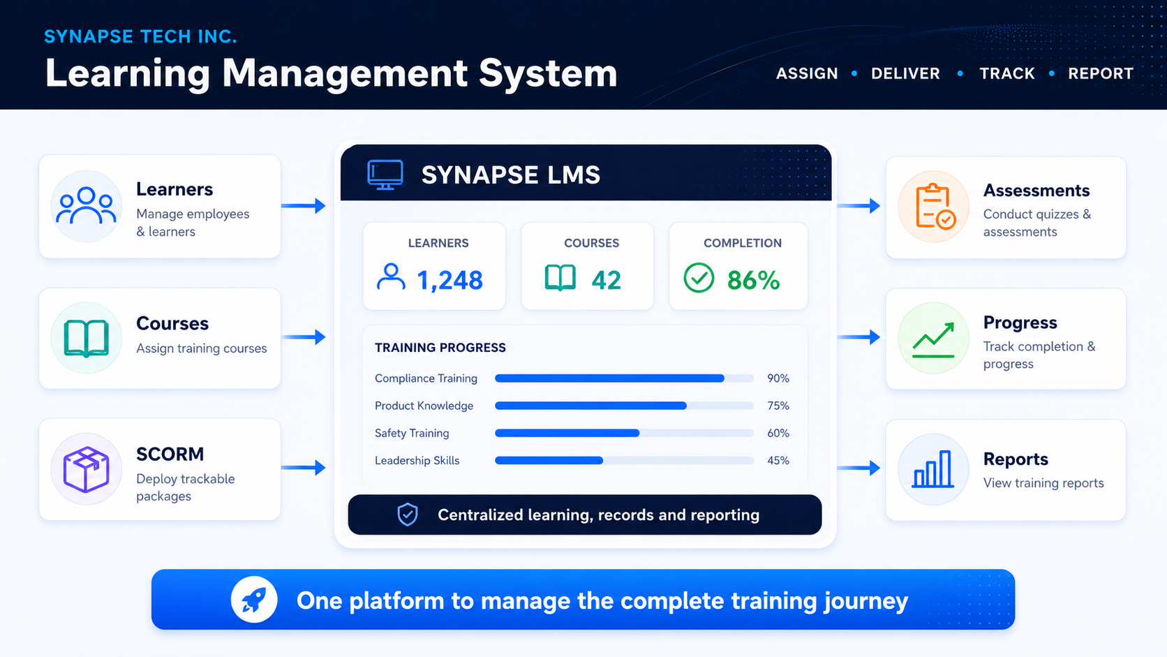
Task: Select TRACK in the header
Action: pos(1007,73)
